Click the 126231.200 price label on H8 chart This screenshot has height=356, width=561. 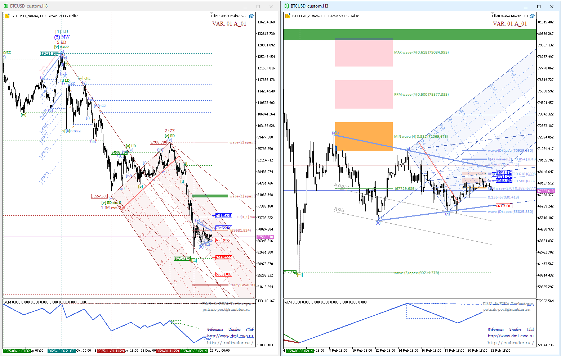(49, 54)
